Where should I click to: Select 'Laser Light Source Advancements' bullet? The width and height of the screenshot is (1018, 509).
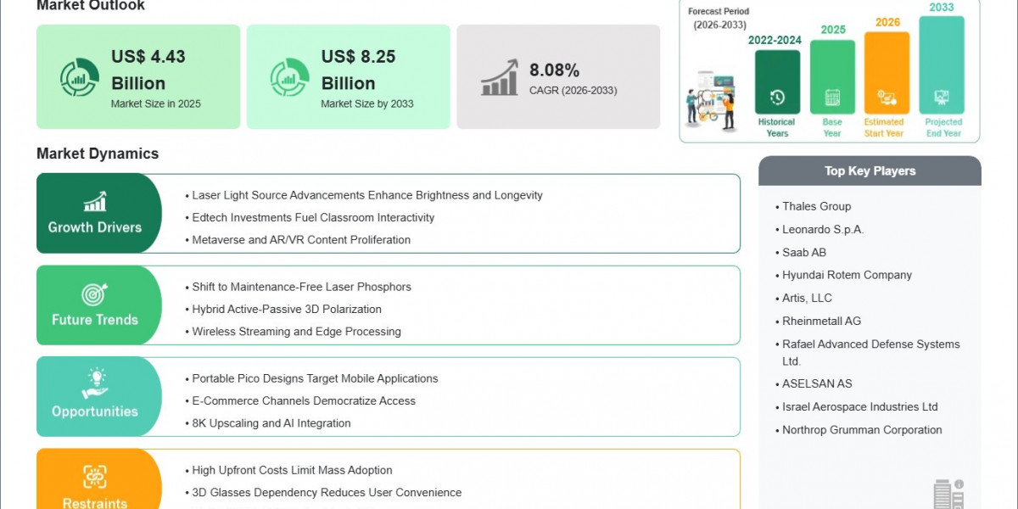coord(367,195)
